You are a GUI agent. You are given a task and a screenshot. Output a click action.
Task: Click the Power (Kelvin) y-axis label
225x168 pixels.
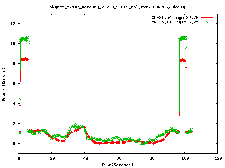4,84
